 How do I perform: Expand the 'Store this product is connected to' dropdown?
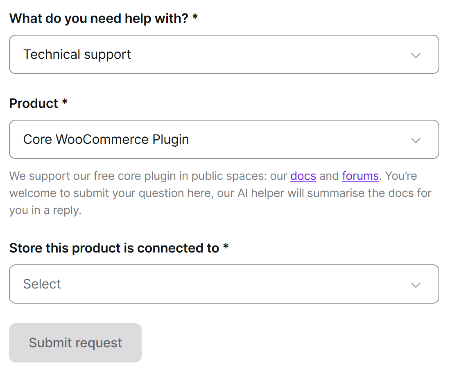[224, 284]
